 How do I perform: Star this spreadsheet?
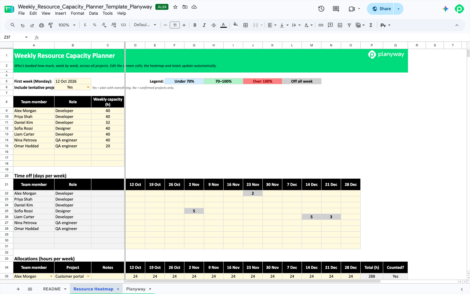(x=175, y=7)
